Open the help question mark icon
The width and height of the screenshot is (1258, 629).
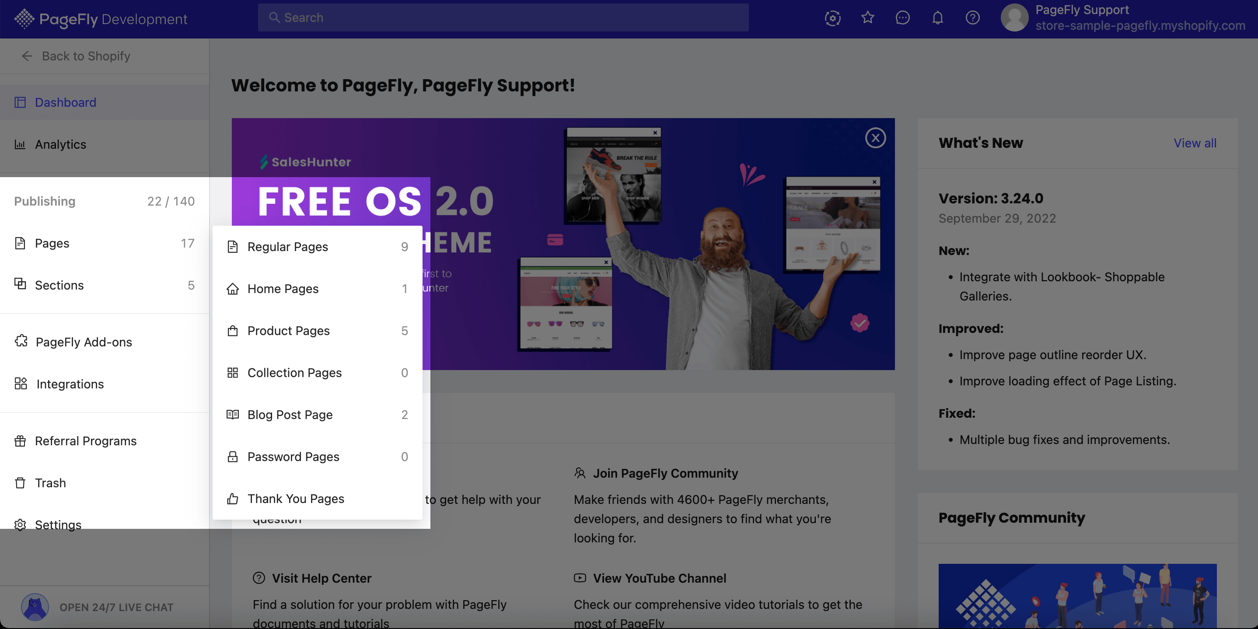pyautogui.click(x=973, y=17)
